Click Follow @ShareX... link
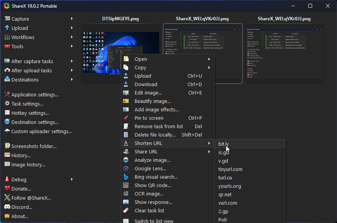 (31, 198)
